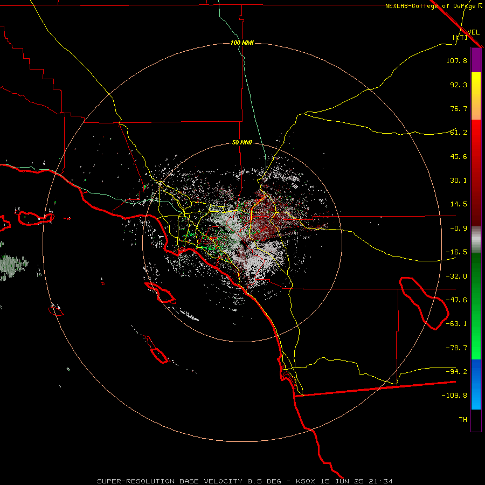The image size is (485, 485).
Task: Pick the black TH segment of the scale
Action: (476, 420)
